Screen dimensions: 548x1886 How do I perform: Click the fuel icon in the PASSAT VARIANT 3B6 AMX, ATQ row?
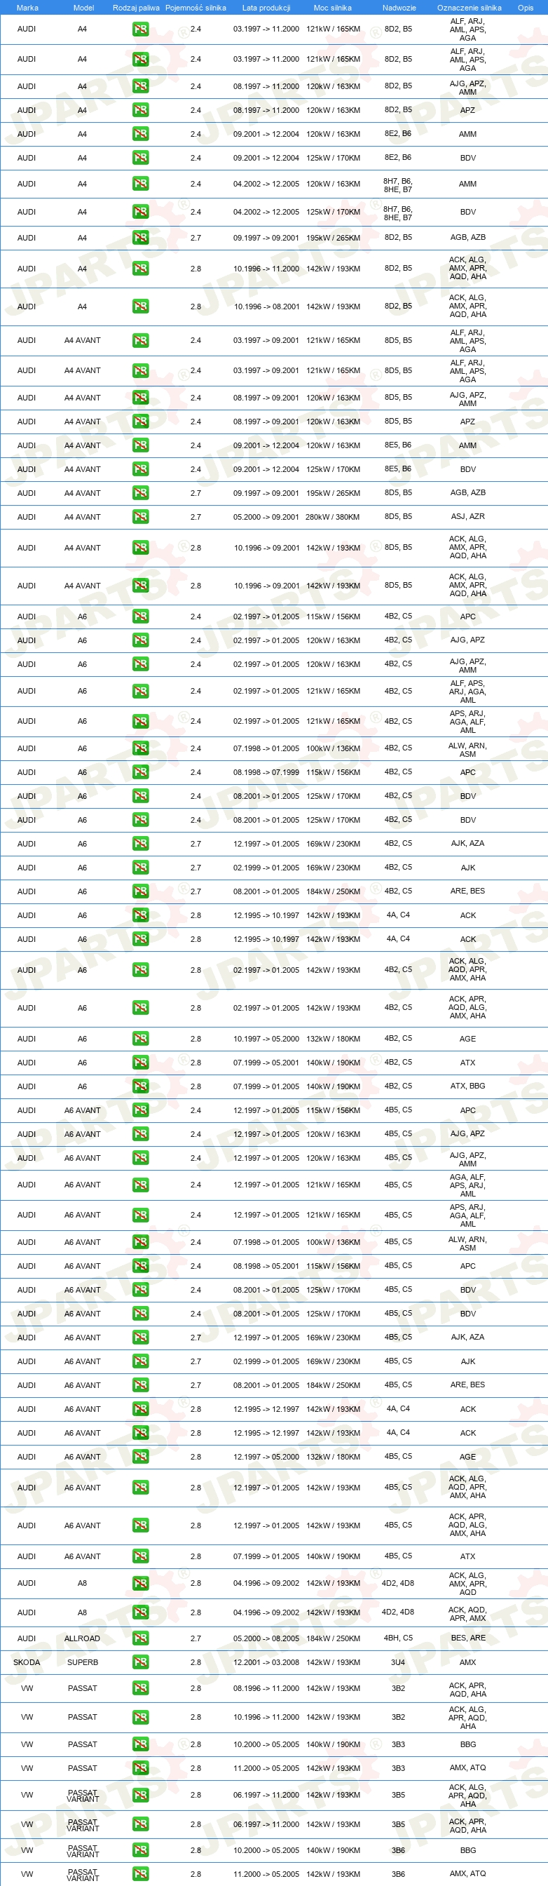[140, 1873]
